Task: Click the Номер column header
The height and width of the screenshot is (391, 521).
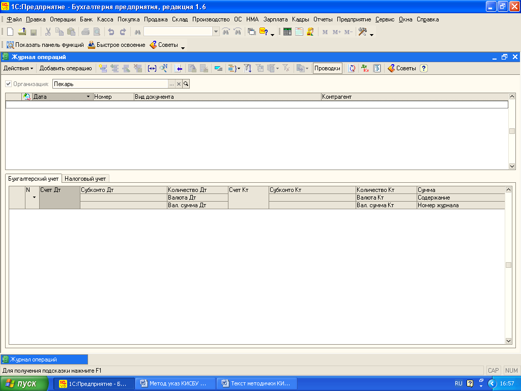Action: coord(113,97)
